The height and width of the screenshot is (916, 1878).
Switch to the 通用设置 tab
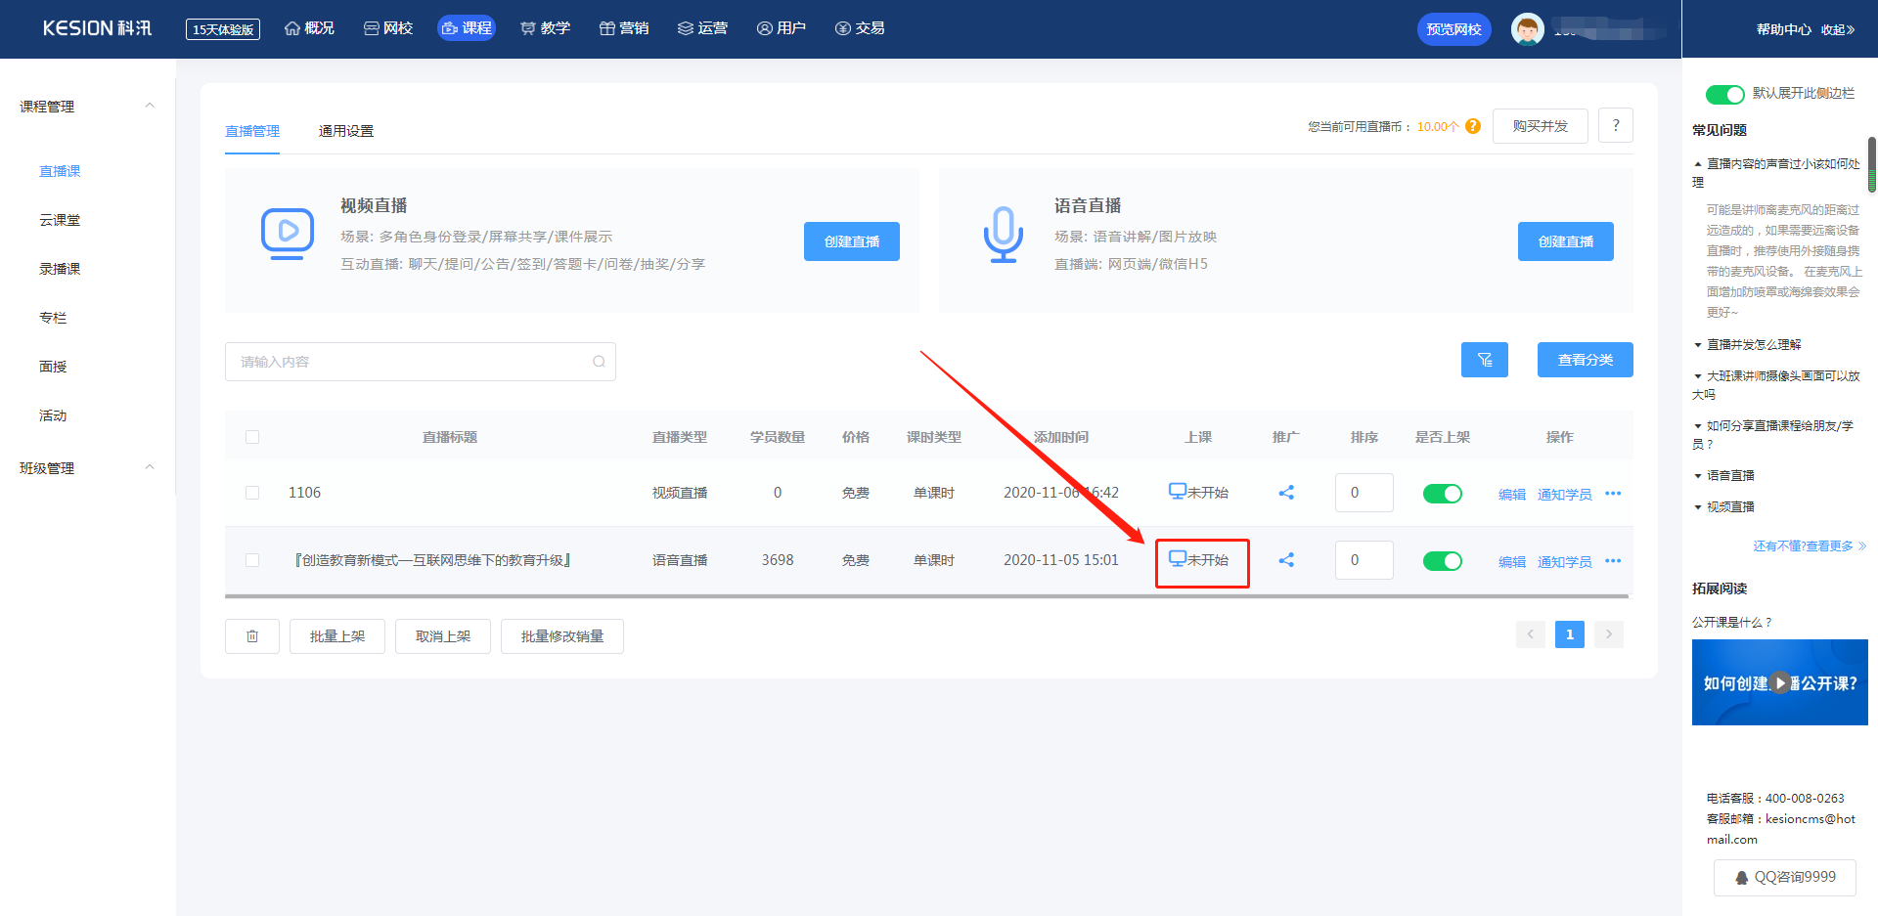tap(346, 131)
